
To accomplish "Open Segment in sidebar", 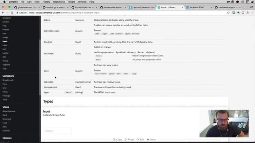I will click(x=6, y=65).
